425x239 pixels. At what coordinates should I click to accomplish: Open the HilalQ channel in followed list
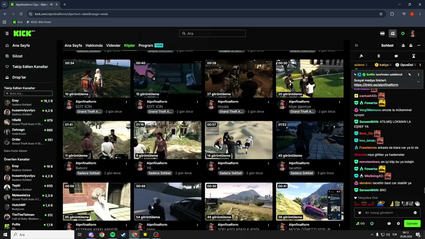click(28, 122)
